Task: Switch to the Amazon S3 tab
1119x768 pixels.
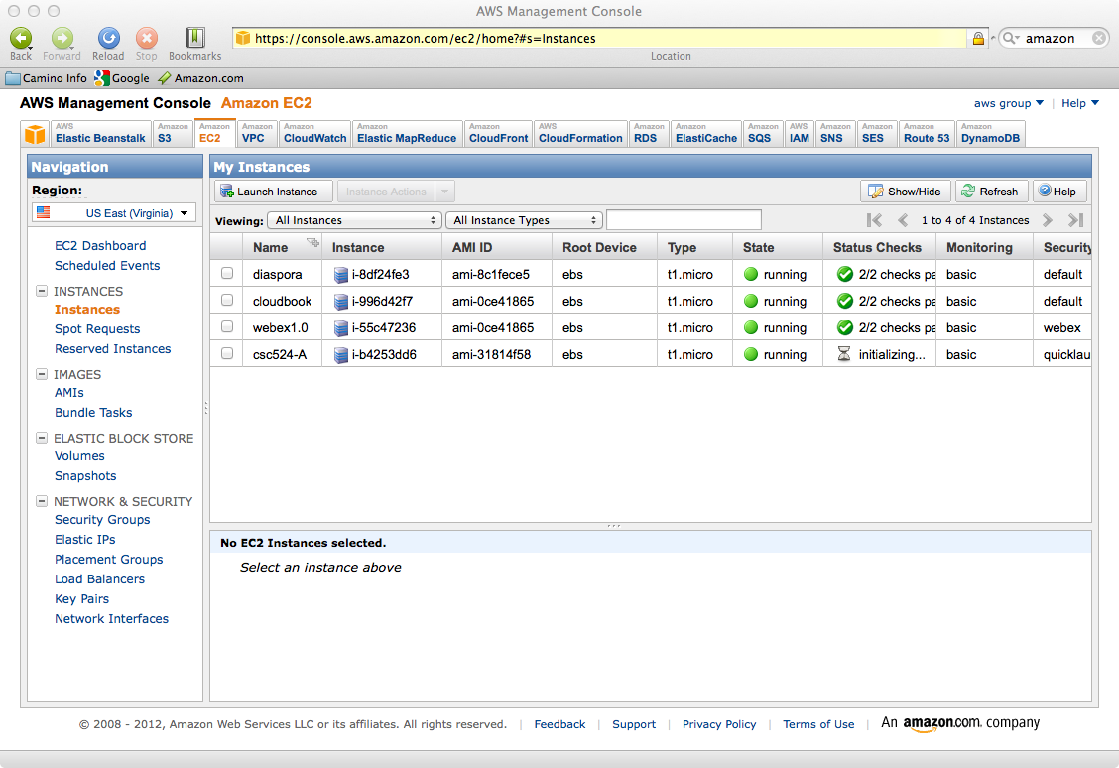Action: [172, 134]
